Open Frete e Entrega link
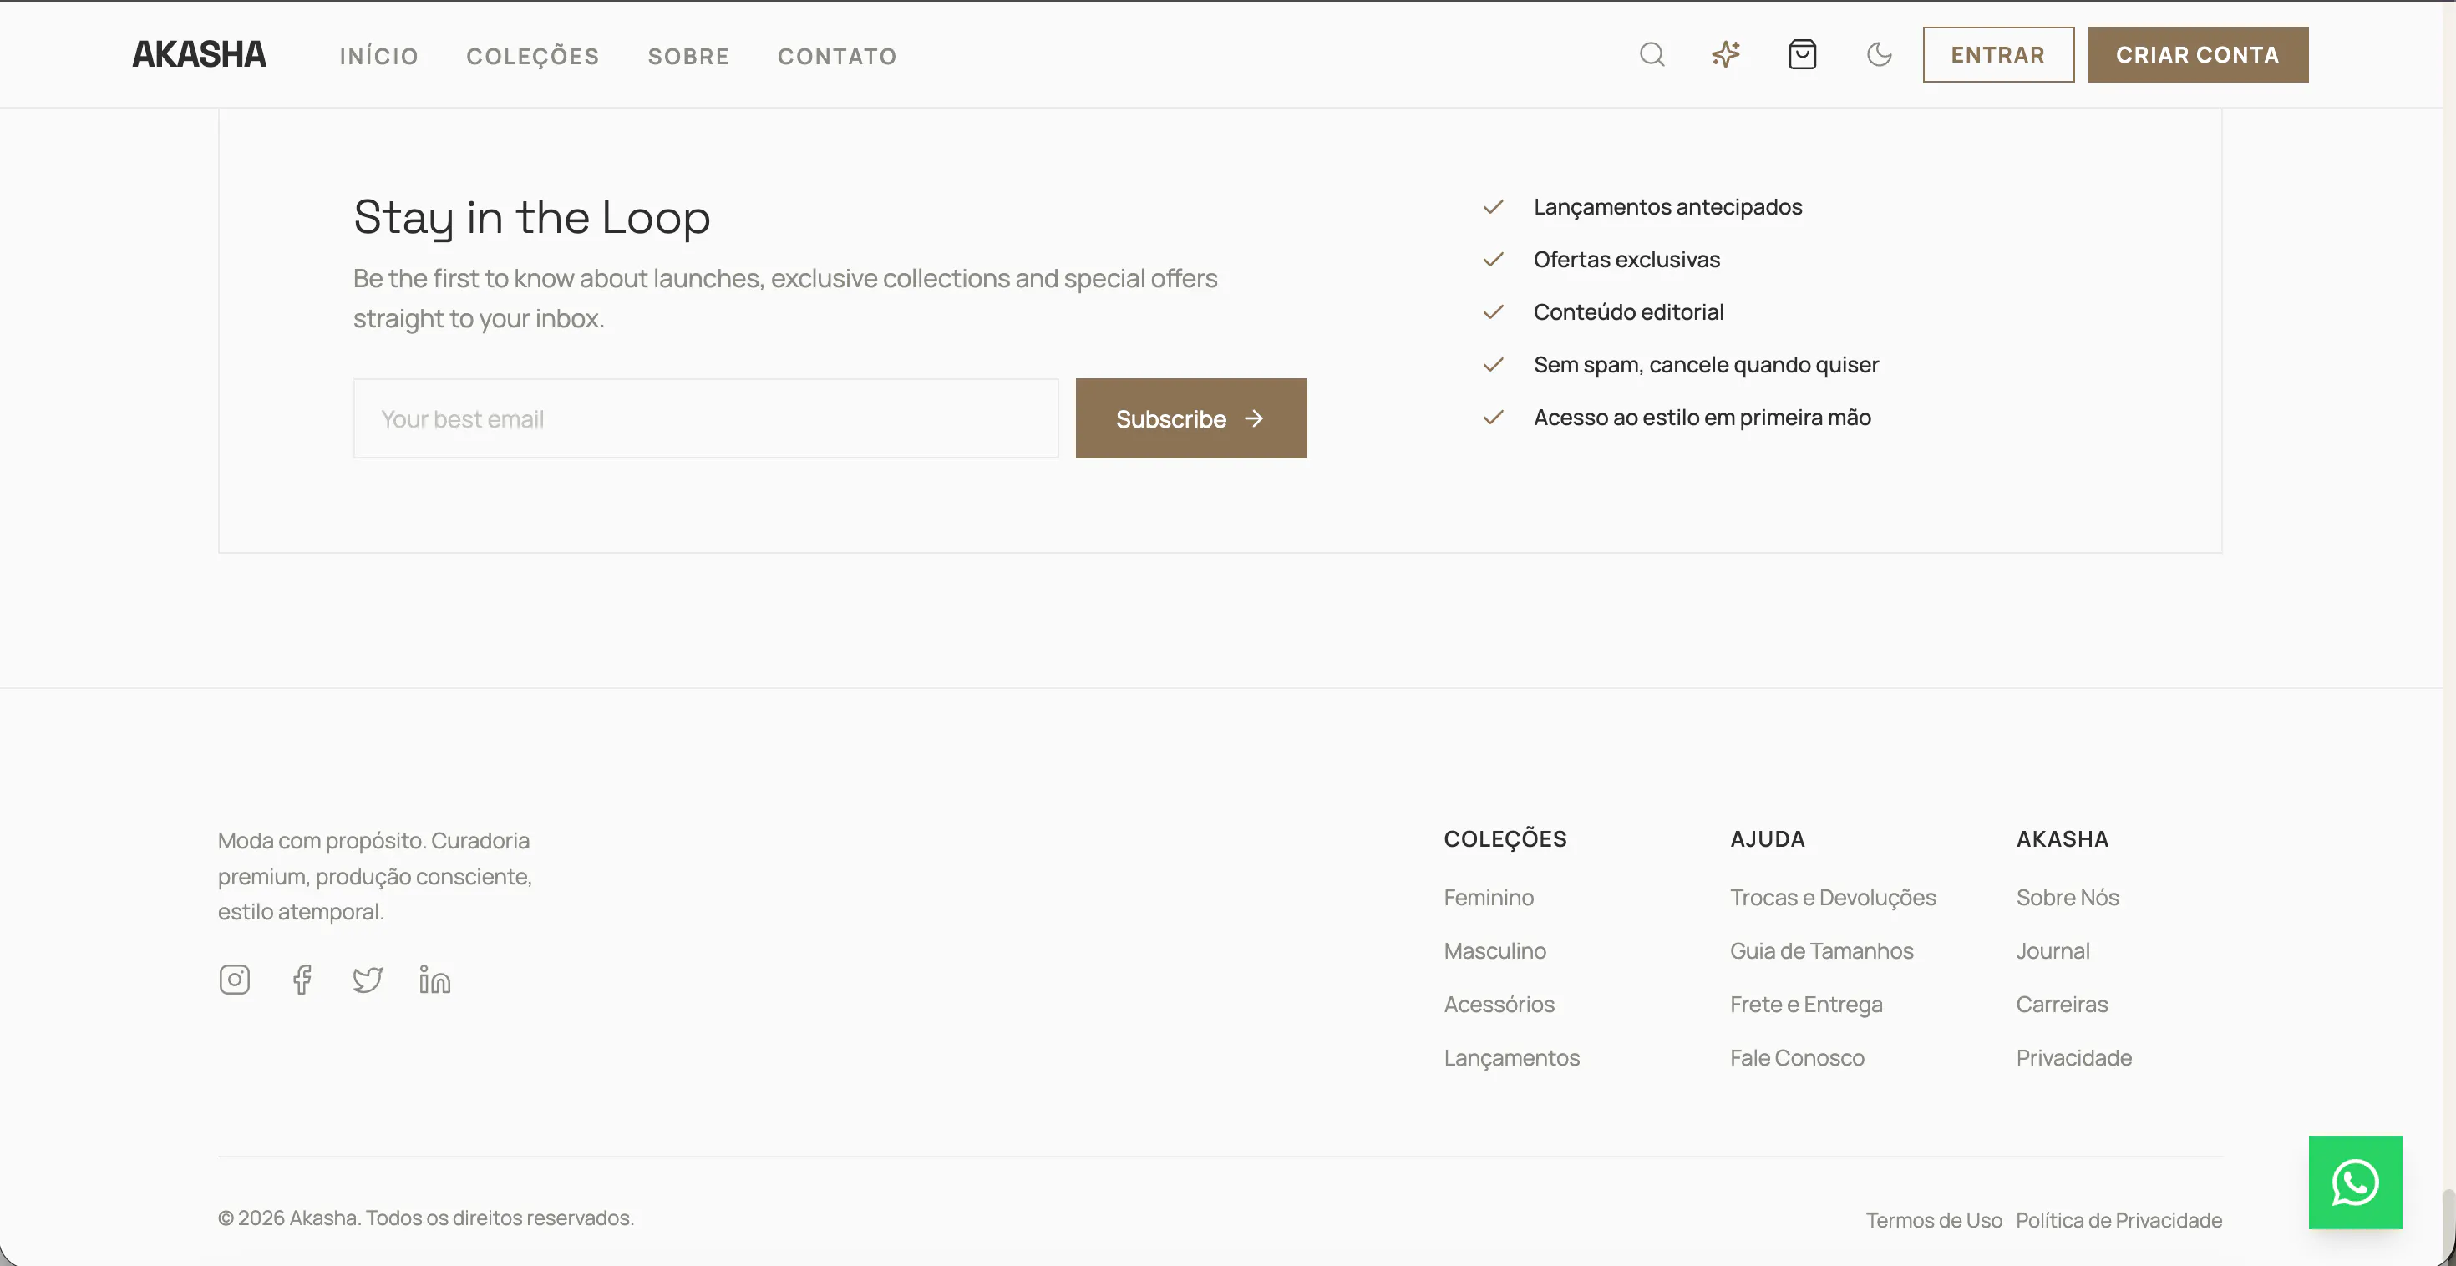Image resolution: width=2456 pixels, height=1266 pixels. 1806,1004
